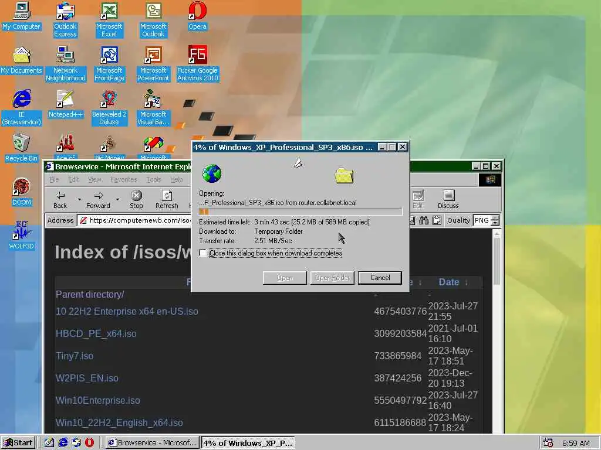Launch Microsoft FrontPage shortcut

tap(109, 64)
